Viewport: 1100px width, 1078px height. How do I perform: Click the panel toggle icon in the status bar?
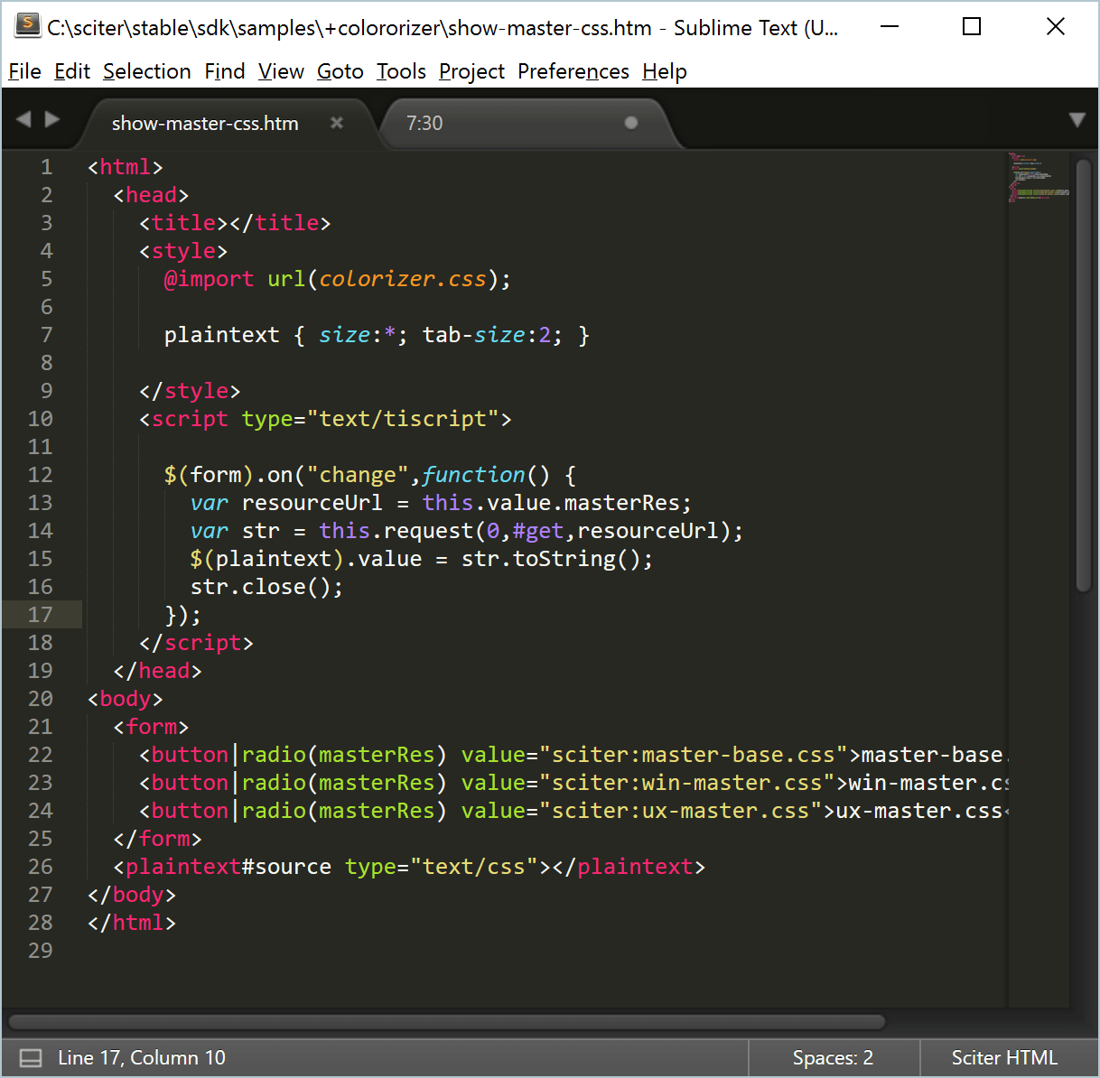coord(30,1057)
